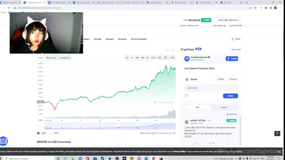Open File Explorer from the taskbar

coord(73,158)
